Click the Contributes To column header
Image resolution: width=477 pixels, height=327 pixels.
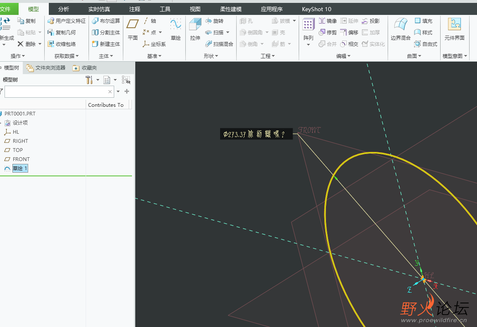tap(106, 105)
